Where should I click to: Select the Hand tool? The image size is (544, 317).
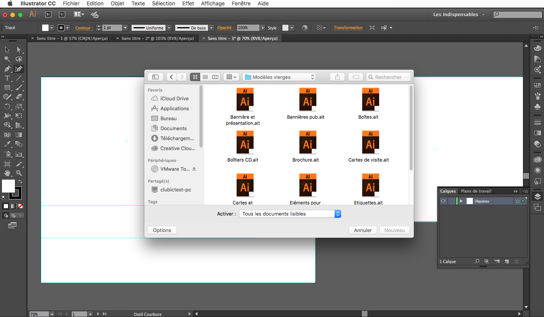[7, 173]
